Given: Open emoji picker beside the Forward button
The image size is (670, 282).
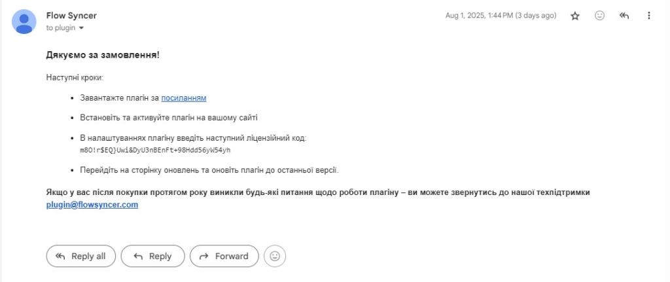Looking at the screenshot, I should [x=275, y=256].
